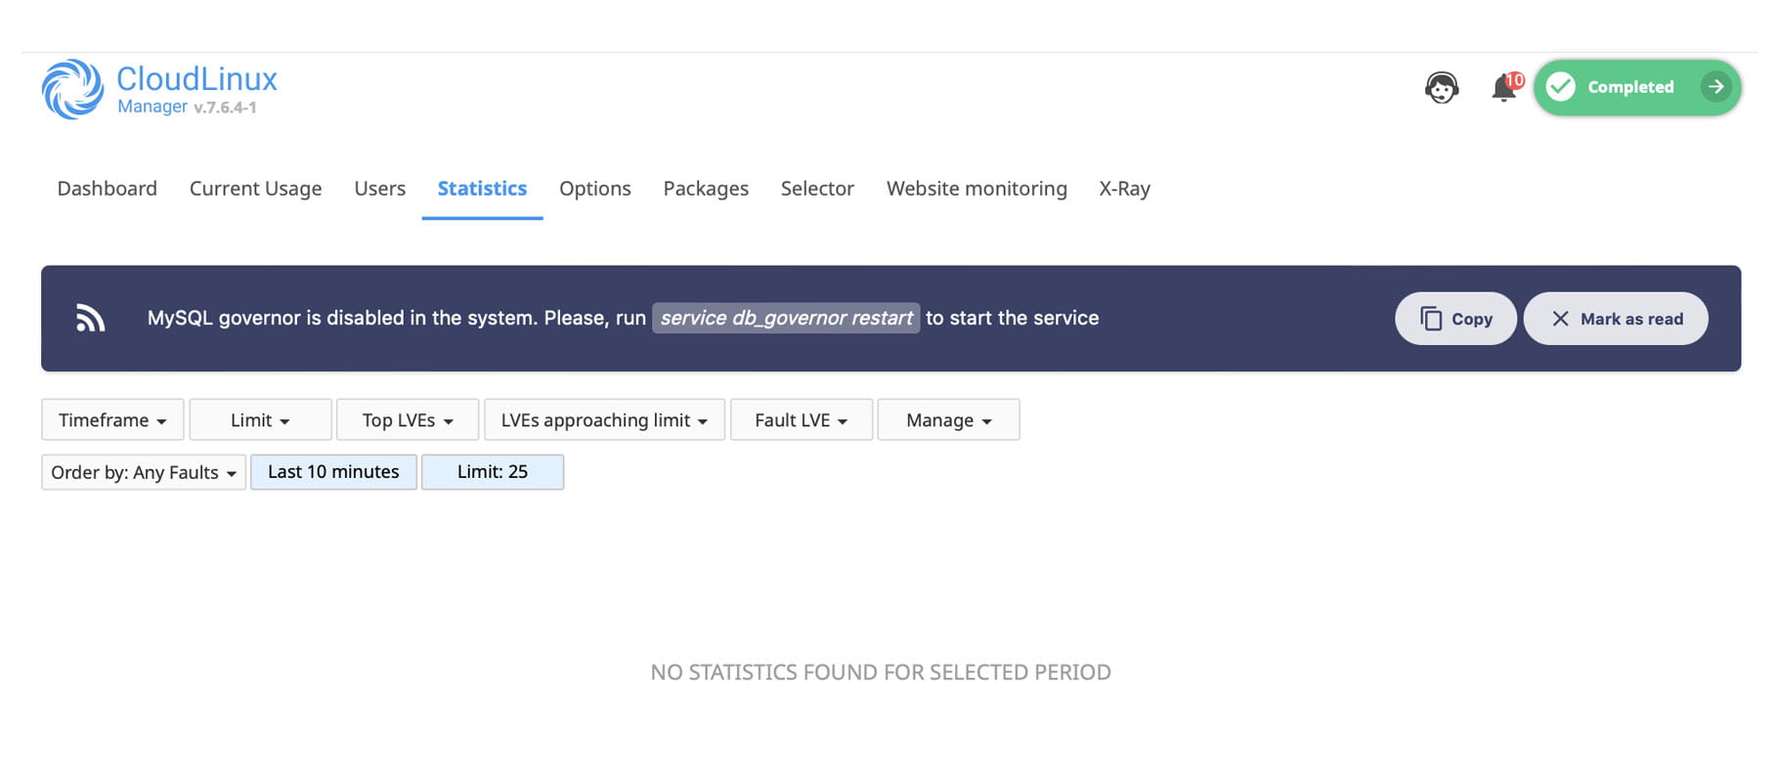Expand the Timeframe dropdown

click(112, 420)
